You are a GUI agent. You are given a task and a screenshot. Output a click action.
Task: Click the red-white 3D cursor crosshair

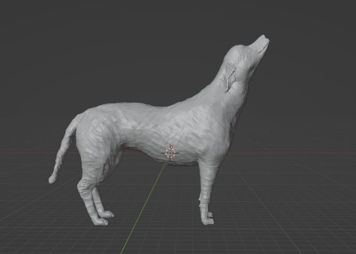coord(170,153)
